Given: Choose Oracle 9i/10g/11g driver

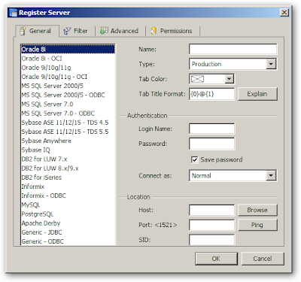Looking at the screenshot, I should tap(68, 68).
